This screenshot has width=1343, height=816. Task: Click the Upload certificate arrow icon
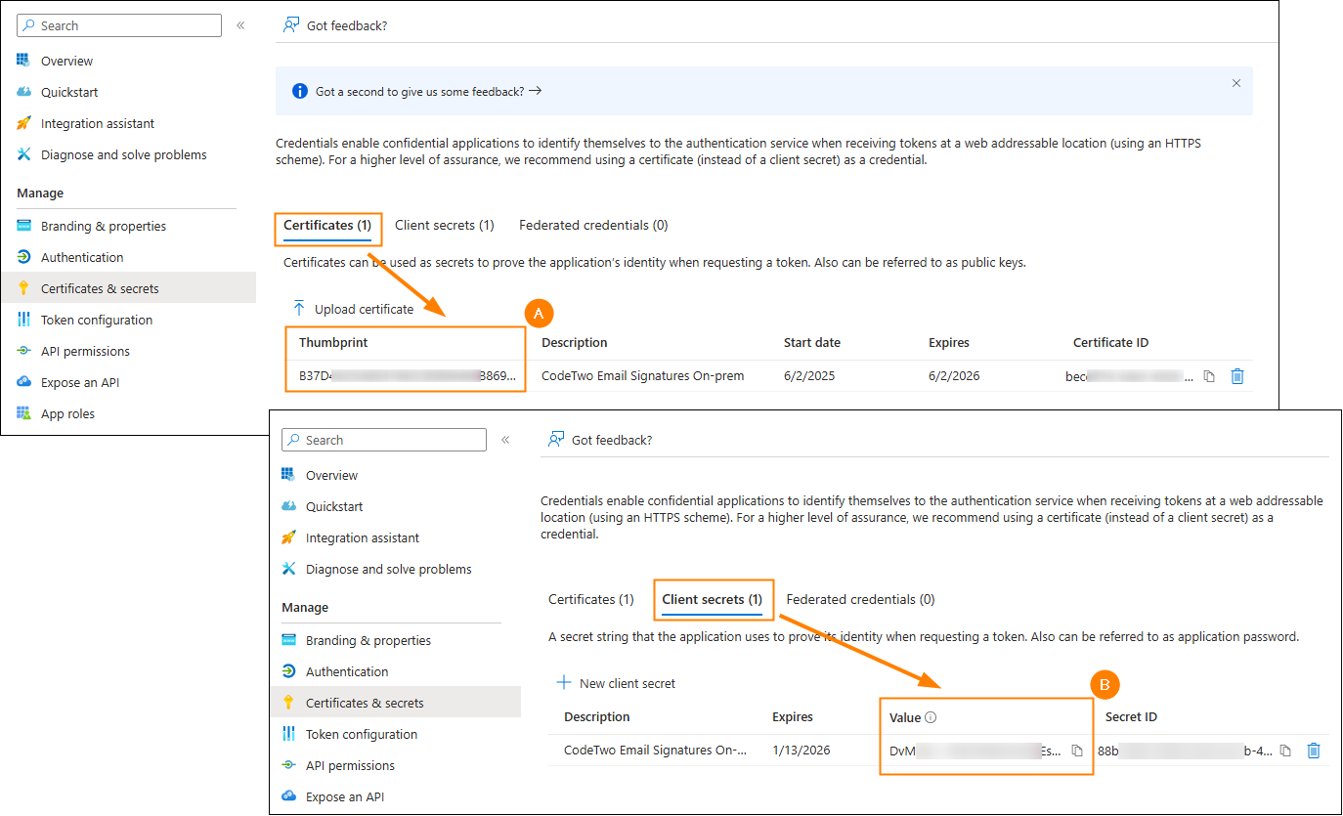click(x=299, y=309)
